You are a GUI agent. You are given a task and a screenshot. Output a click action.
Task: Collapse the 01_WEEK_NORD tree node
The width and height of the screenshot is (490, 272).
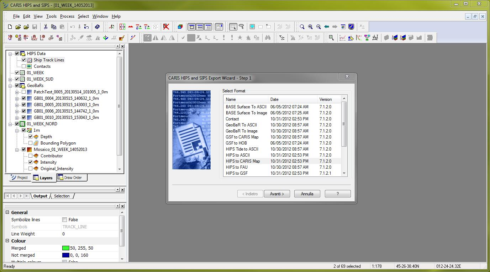(x=10, y=124)
